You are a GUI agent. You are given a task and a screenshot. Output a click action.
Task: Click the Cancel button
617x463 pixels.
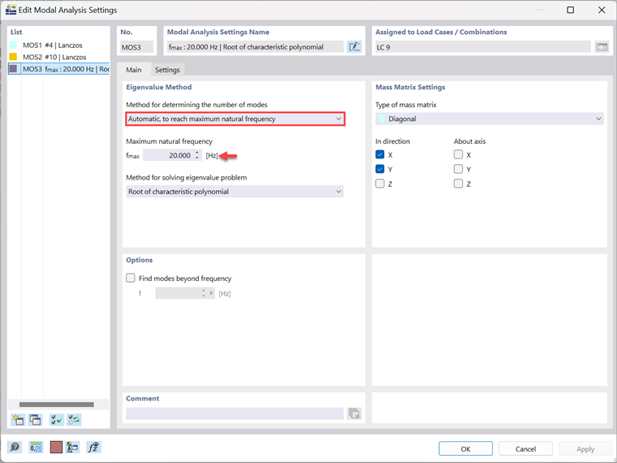point(525,449)
